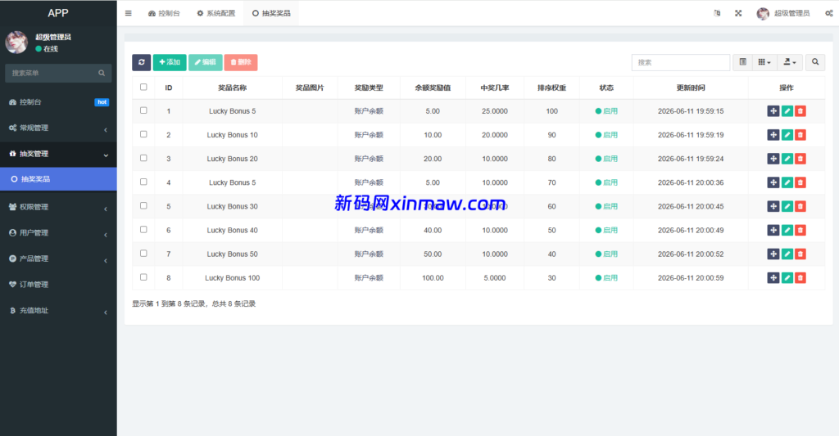Sort by 中奖几率 column header

494,88
